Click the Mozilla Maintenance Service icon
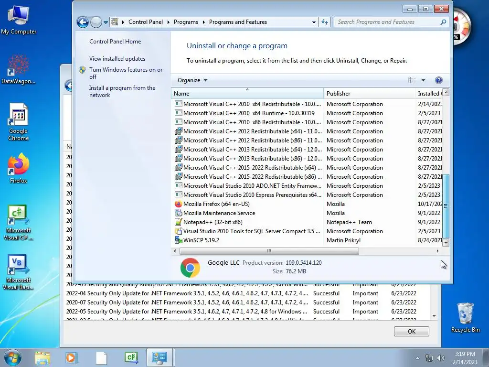The width and height of the screenshot is (489, 367). click(x=179, y=213)
